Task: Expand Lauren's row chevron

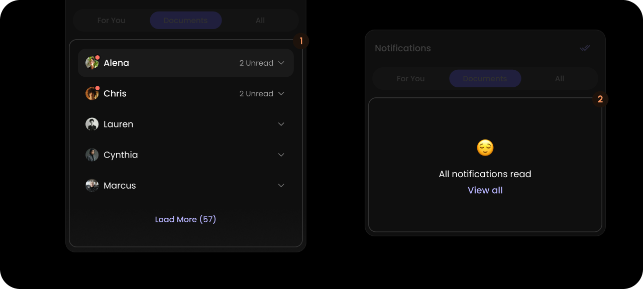Action: point(281,124)
